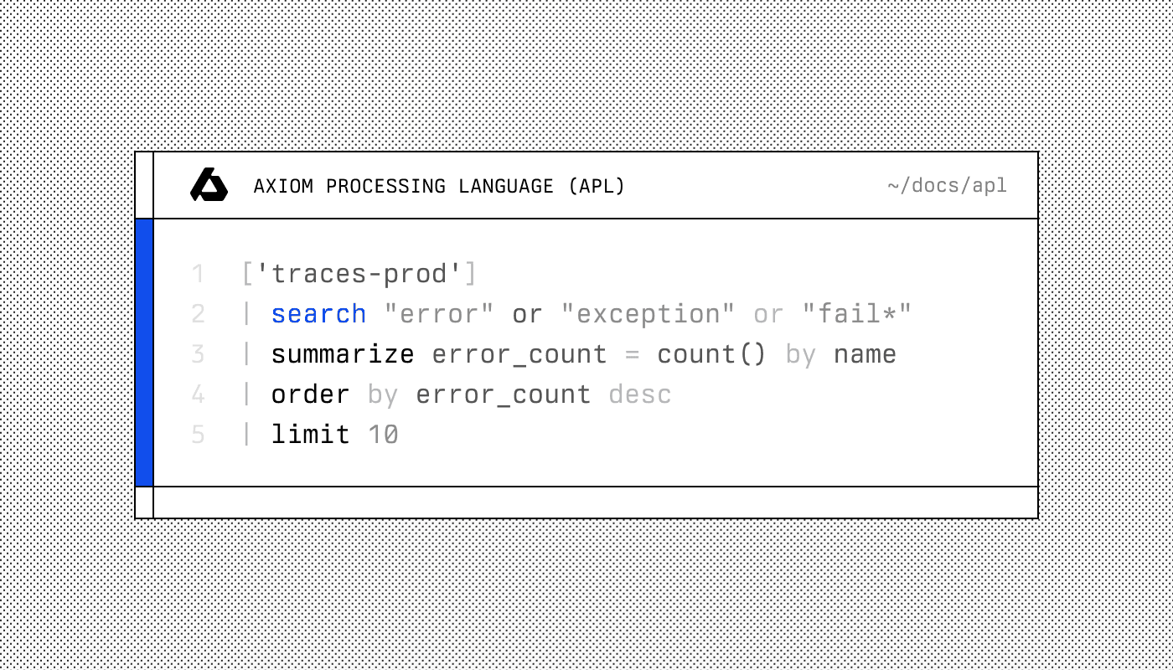Click the order operator on line 4
1173x670 pixels.
pos(310,394)
